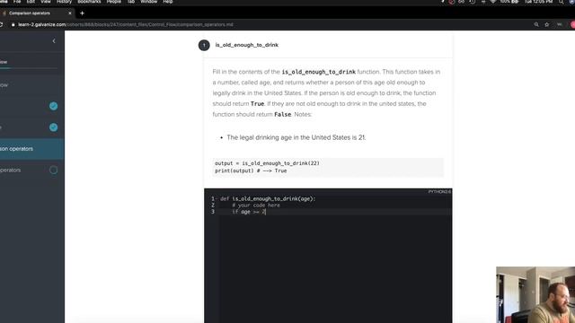
Task: Place cursor at end of 'if age >= 2' line
Action: coord(266,212)
